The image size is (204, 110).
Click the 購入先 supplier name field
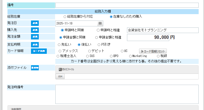pos(163,30)
